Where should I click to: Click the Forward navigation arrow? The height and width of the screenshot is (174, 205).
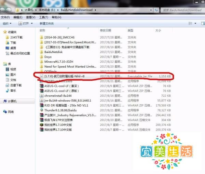[9, 10]
